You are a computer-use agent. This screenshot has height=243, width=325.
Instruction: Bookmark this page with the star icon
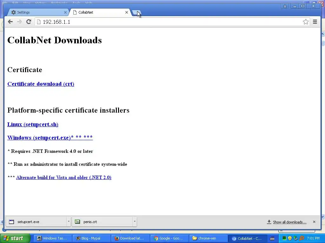pos(306,22)
